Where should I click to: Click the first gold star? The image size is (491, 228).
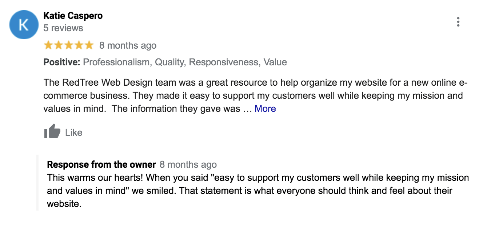click(49, 45)
